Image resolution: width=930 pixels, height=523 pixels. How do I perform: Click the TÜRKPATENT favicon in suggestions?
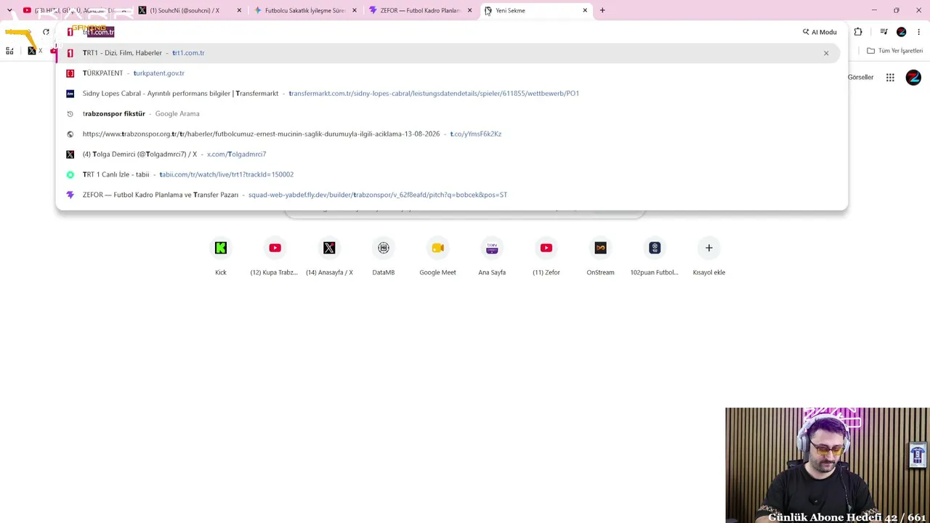(70, 73)
